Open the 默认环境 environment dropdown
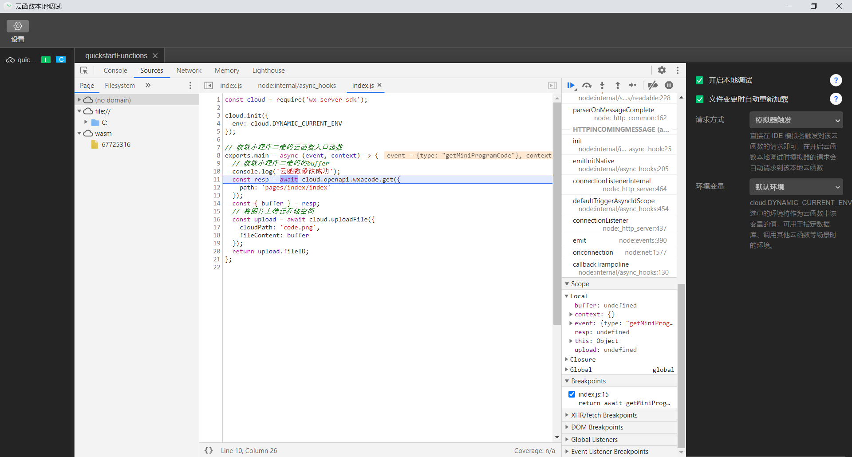 pos(796,187)
